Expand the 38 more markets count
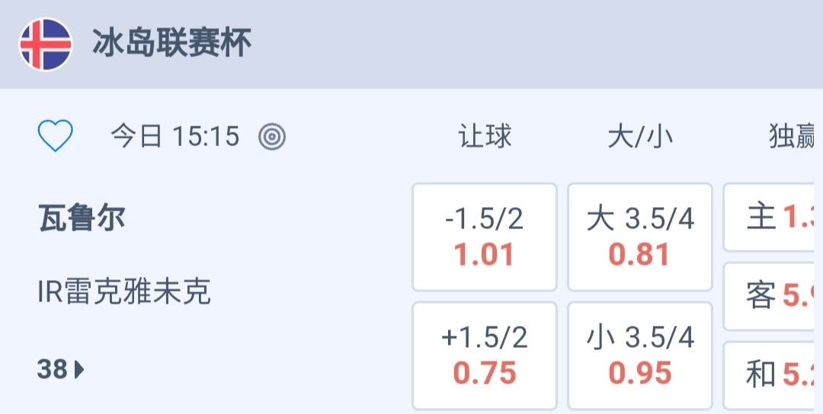823x414 pixels. [53, 370]
